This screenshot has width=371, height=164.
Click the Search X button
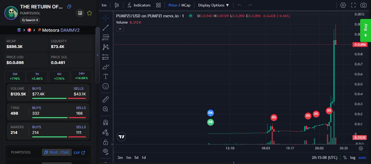[x=30, y=20]
